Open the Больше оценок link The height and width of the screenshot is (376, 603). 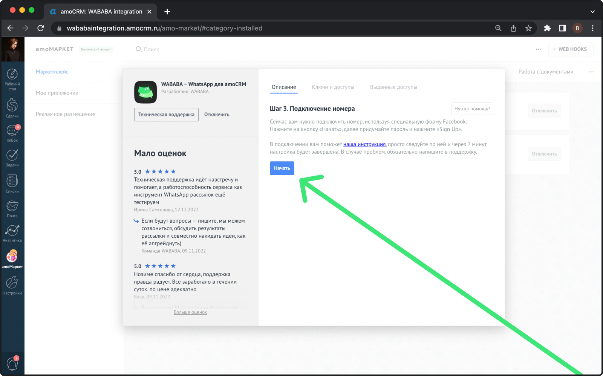coord(190,312)
